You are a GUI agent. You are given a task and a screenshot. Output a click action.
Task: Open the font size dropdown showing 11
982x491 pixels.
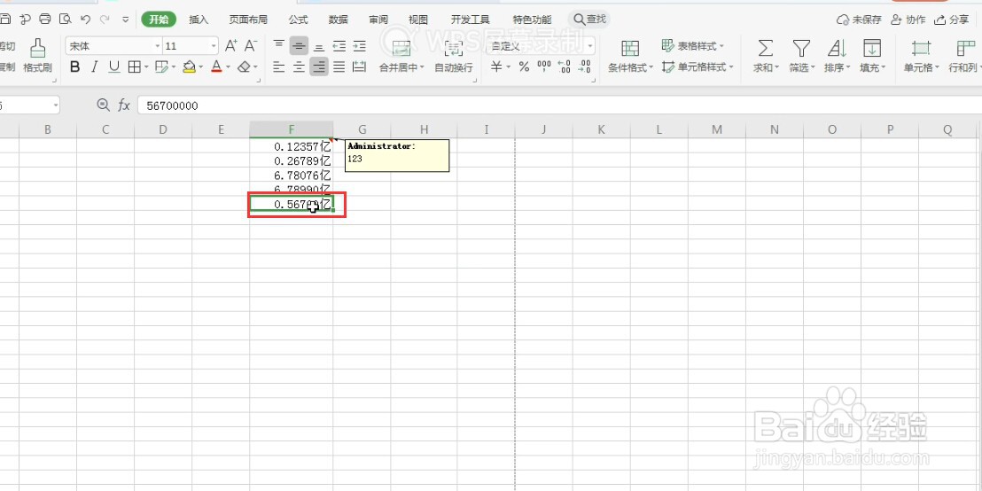point(214,46)
